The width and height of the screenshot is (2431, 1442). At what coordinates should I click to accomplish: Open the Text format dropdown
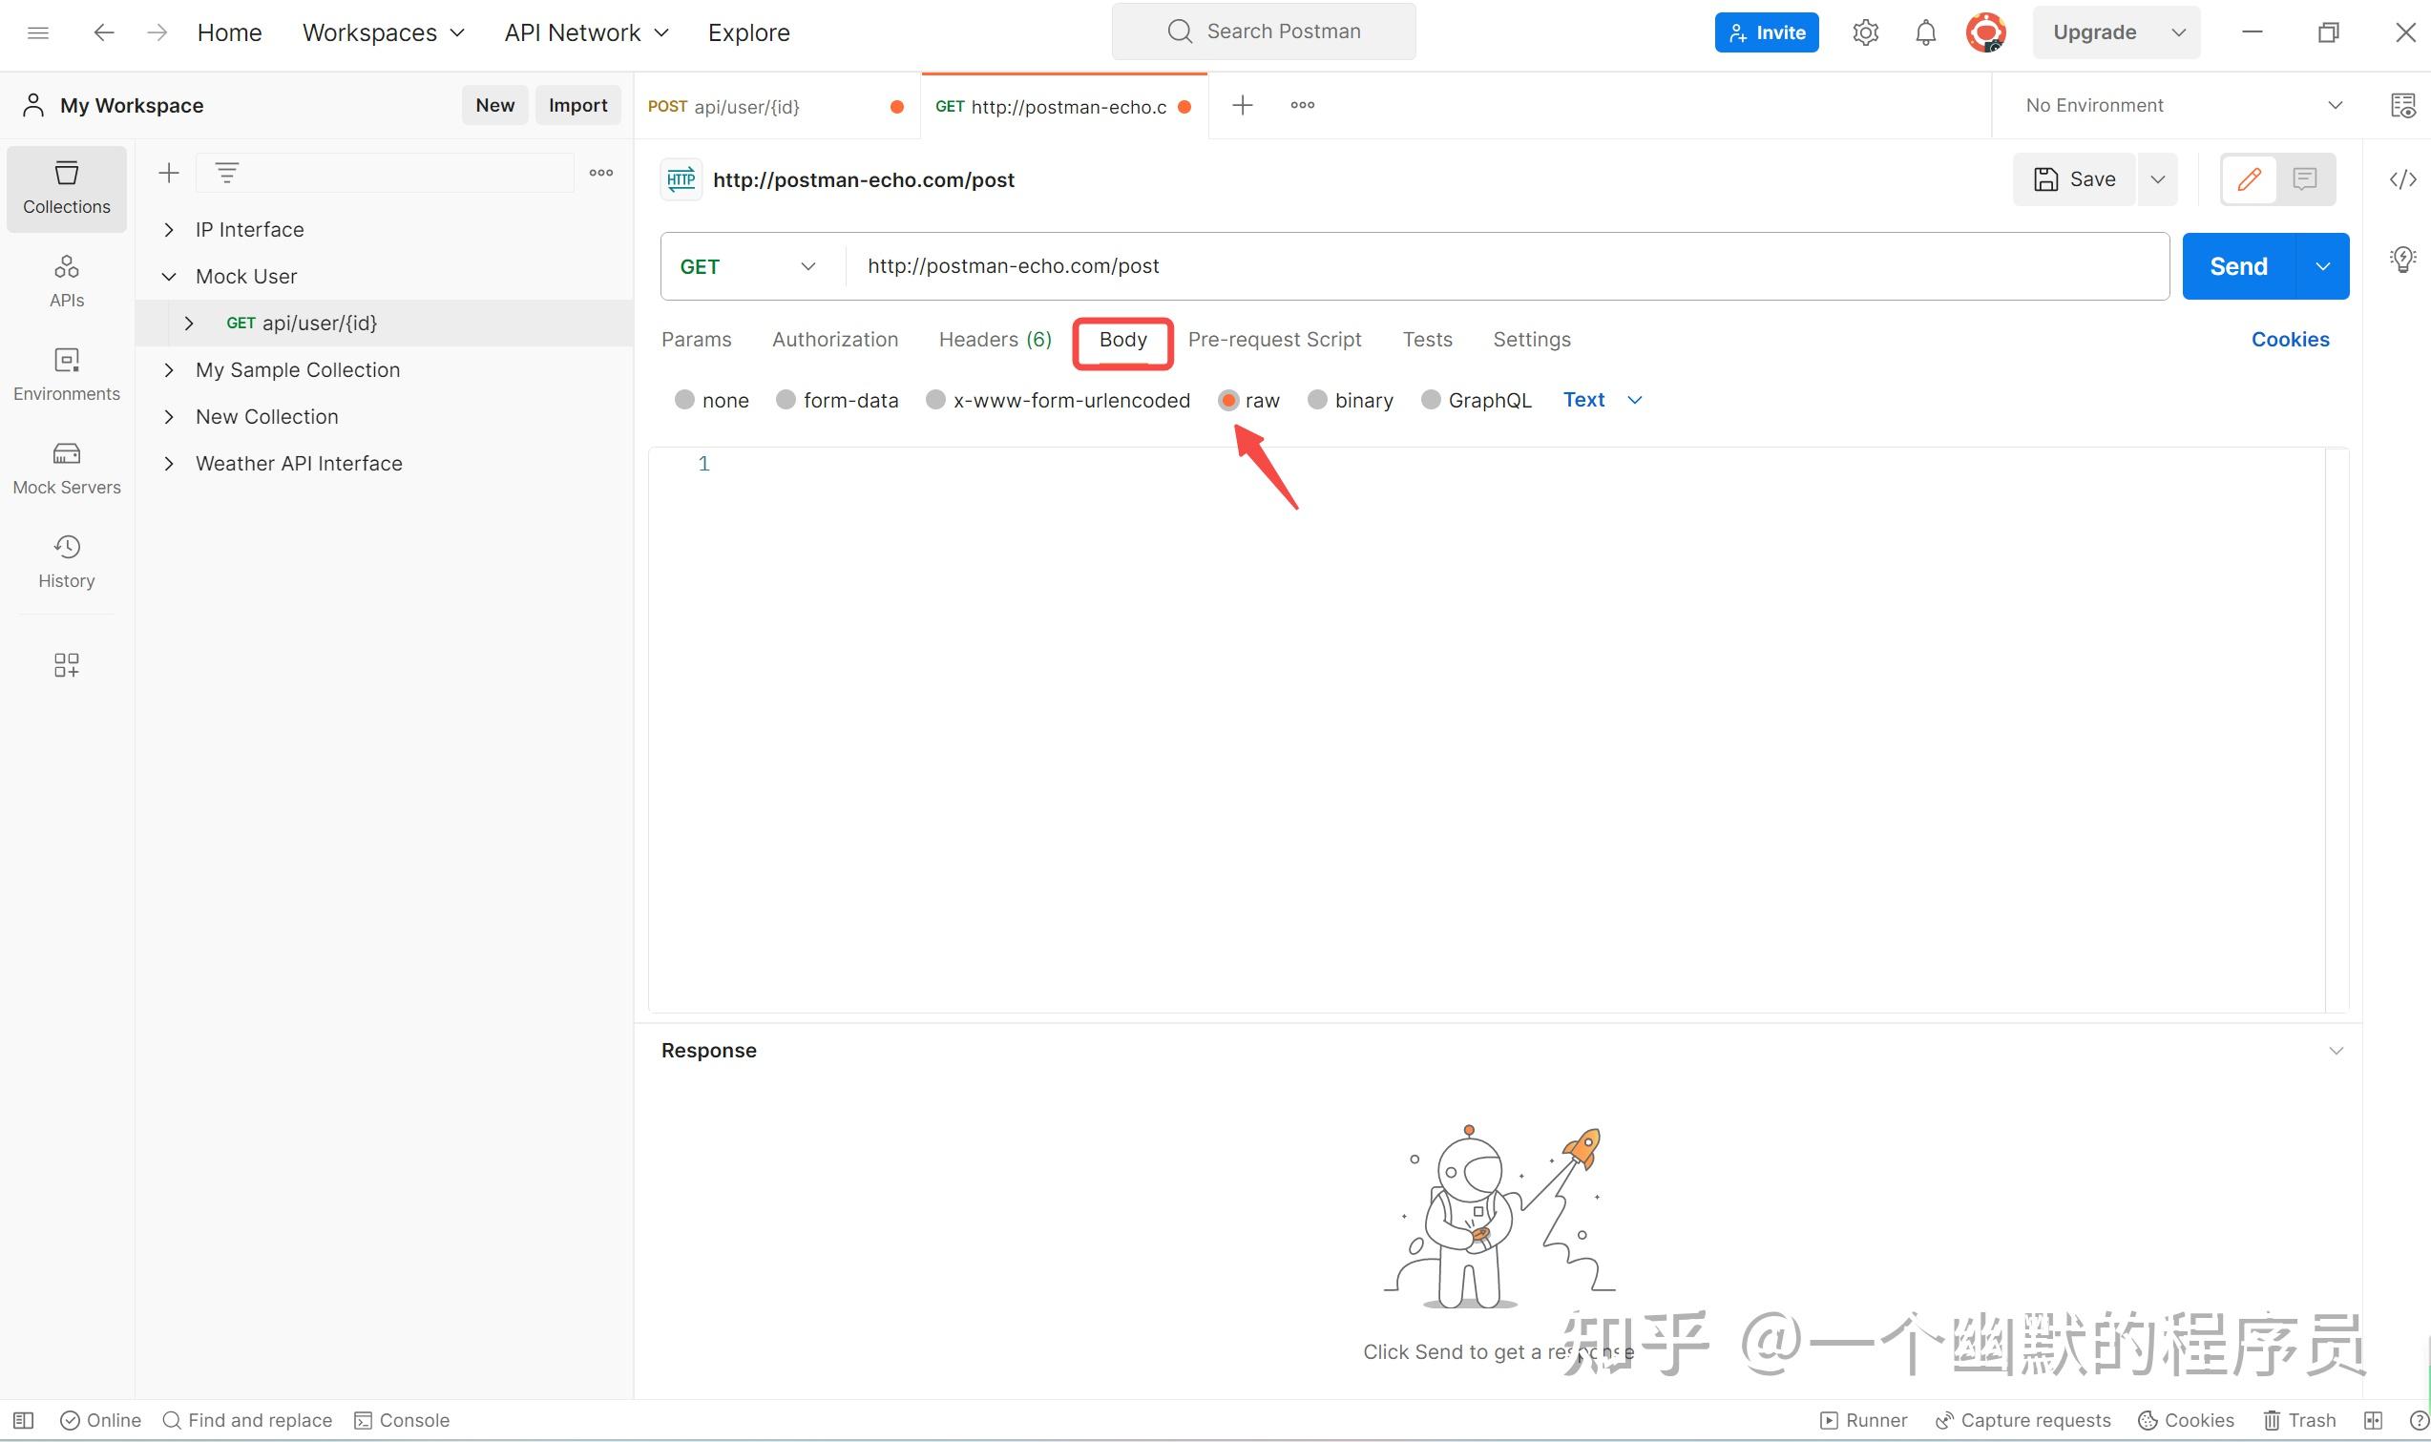pos(1602,399)
